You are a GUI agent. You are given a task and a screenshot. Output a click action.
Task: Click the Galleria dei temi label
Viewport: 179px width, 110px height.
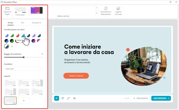[x=63, y=16]
